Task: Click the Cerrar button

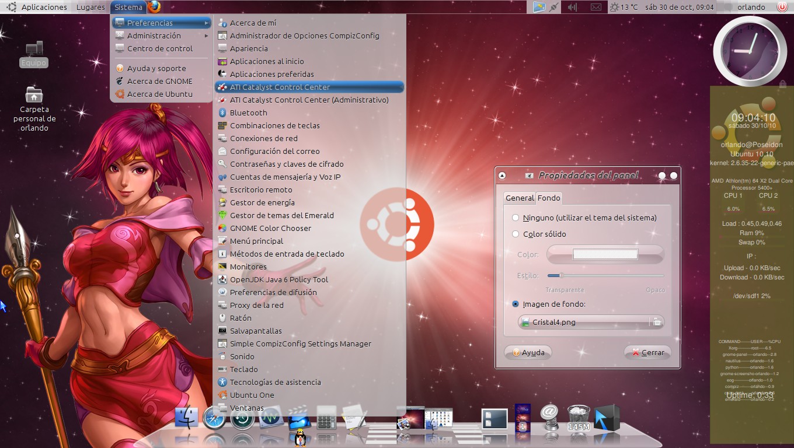Action: pos(647,352)
